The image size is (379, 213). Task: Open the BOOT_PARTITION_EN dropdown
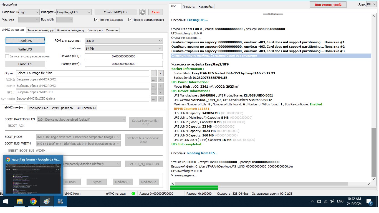(81, 120)
